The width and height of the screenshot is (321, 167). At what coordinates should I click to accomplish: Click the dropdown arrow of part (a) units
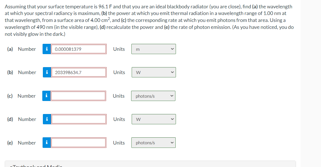pos(172,49)
